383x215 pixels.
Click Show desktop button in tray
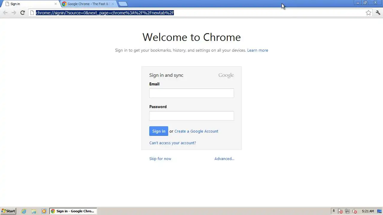[x=379, y=211]
